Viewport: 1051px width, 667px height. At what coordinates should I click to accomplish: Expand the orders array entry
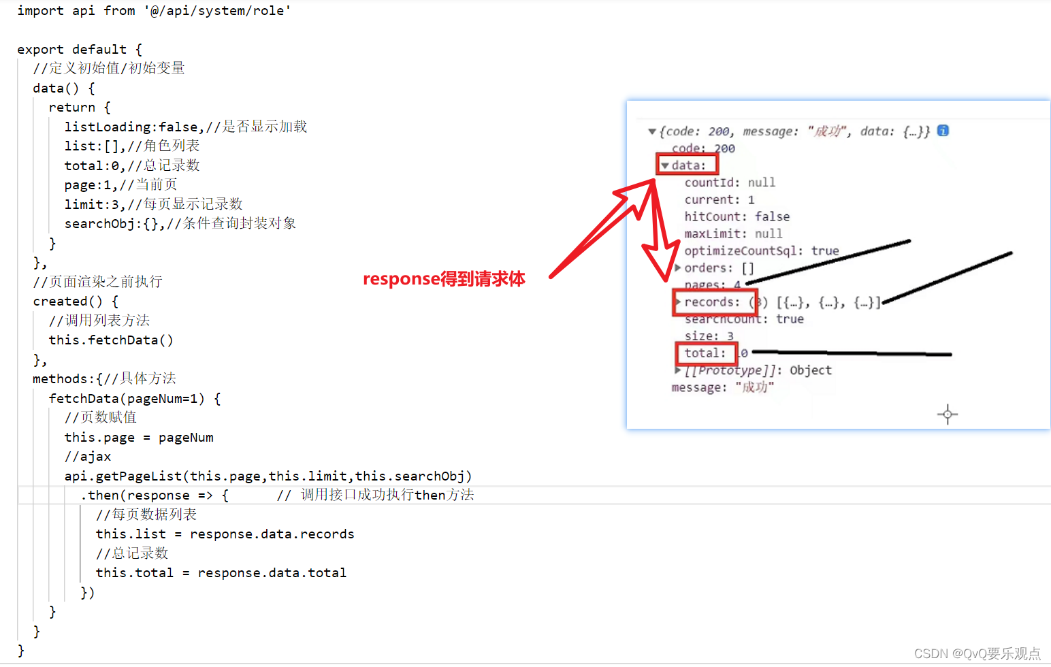pyautogui.click(x=678, y=267)
